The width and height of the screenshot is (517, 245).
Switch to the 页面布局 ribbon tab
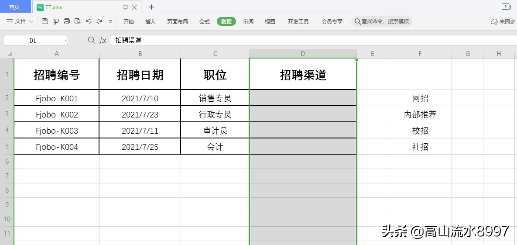(178, 21)
